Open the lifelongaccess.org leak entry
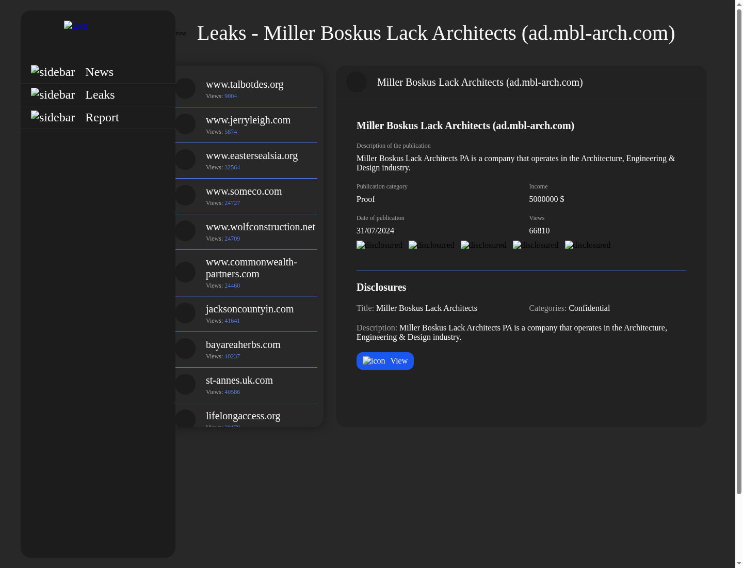Image resolution: width=743 pixels, height=568 pixels. 246,415
